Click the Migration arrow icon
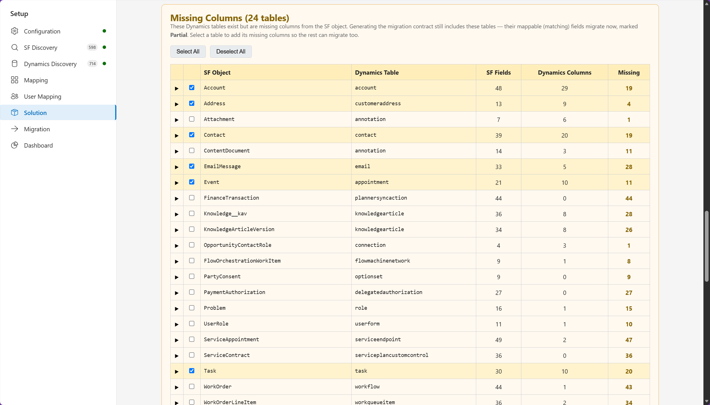Image resolution: width=710 pixels, height=405 pixels. [x=15, y=129]
